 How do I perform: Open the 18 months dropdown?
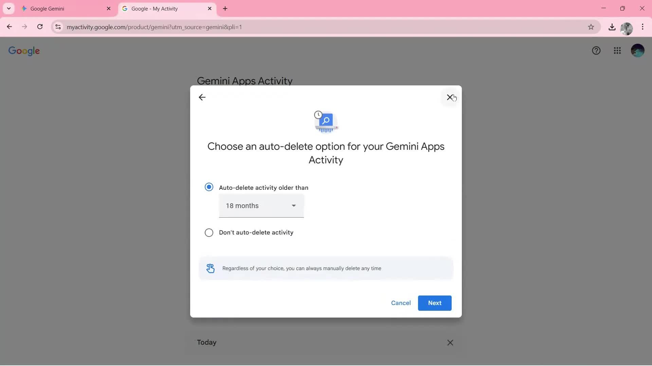click(x=261, y=206)
